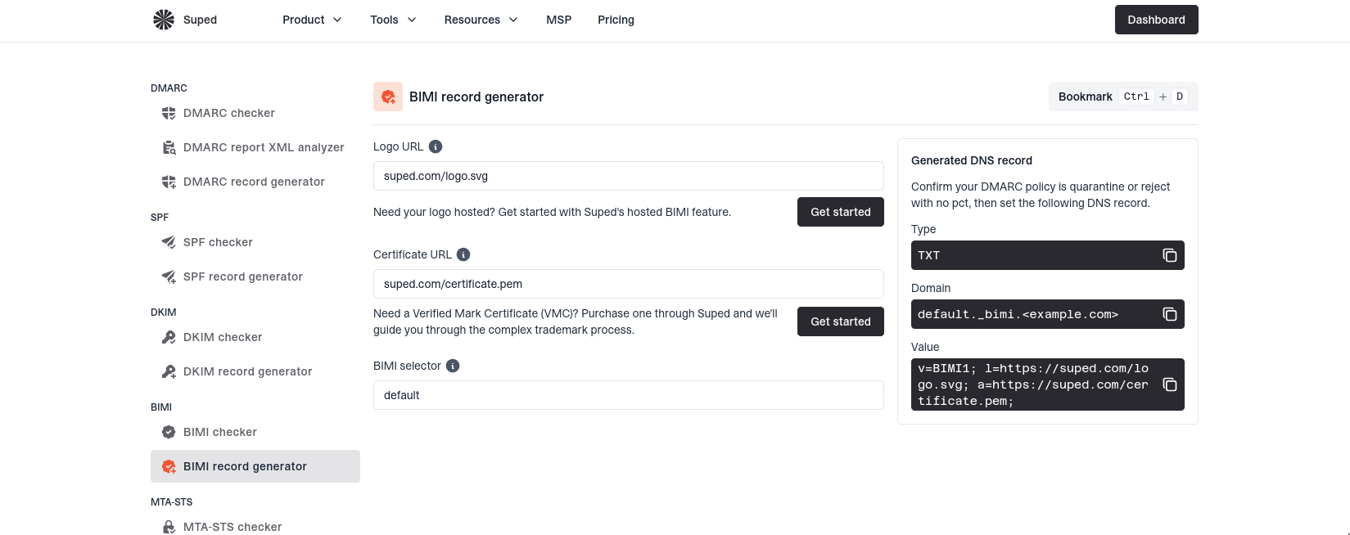Show Logo URL info tooltip

pyautogui.click(x=436, y=146)
